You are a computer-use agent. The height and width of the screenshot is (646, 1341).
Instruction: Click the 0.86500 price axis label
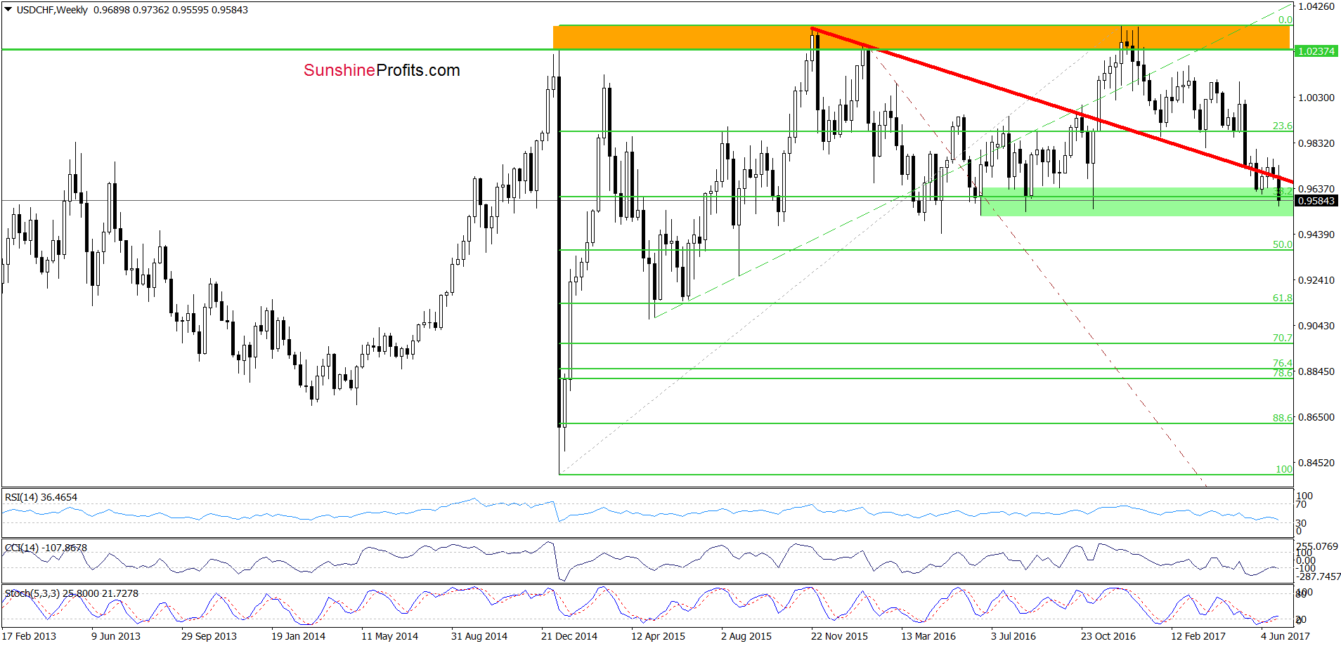[1316, 417]
